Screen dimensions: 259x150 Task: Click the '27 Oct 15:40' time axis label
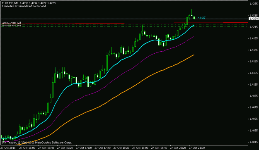(x=46, y=148)
